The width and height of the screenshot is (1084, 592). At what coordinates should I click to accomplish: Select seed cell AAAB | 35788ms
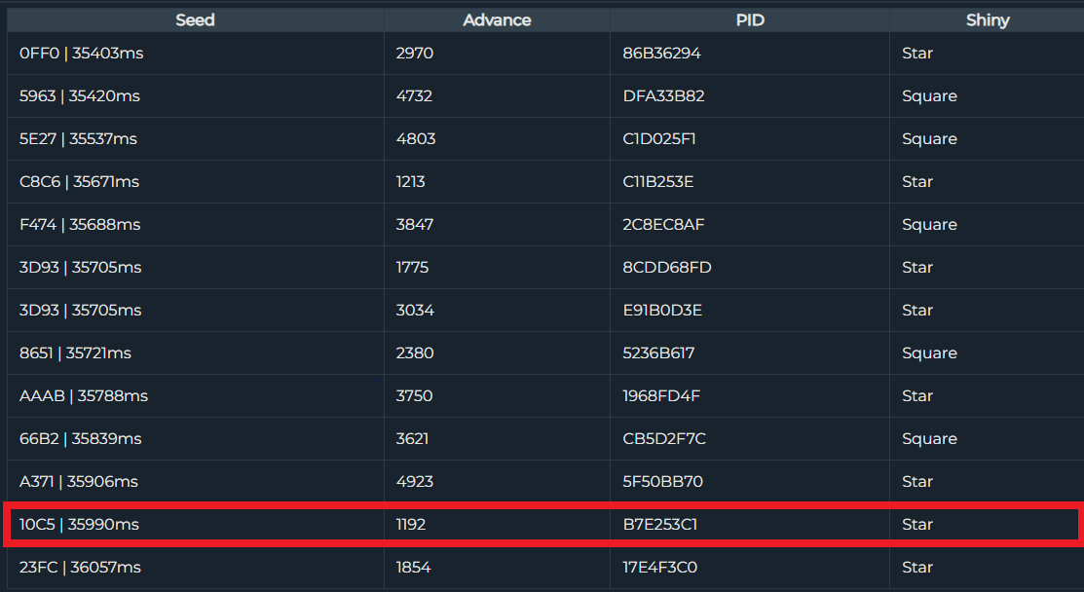click(84, 396)
